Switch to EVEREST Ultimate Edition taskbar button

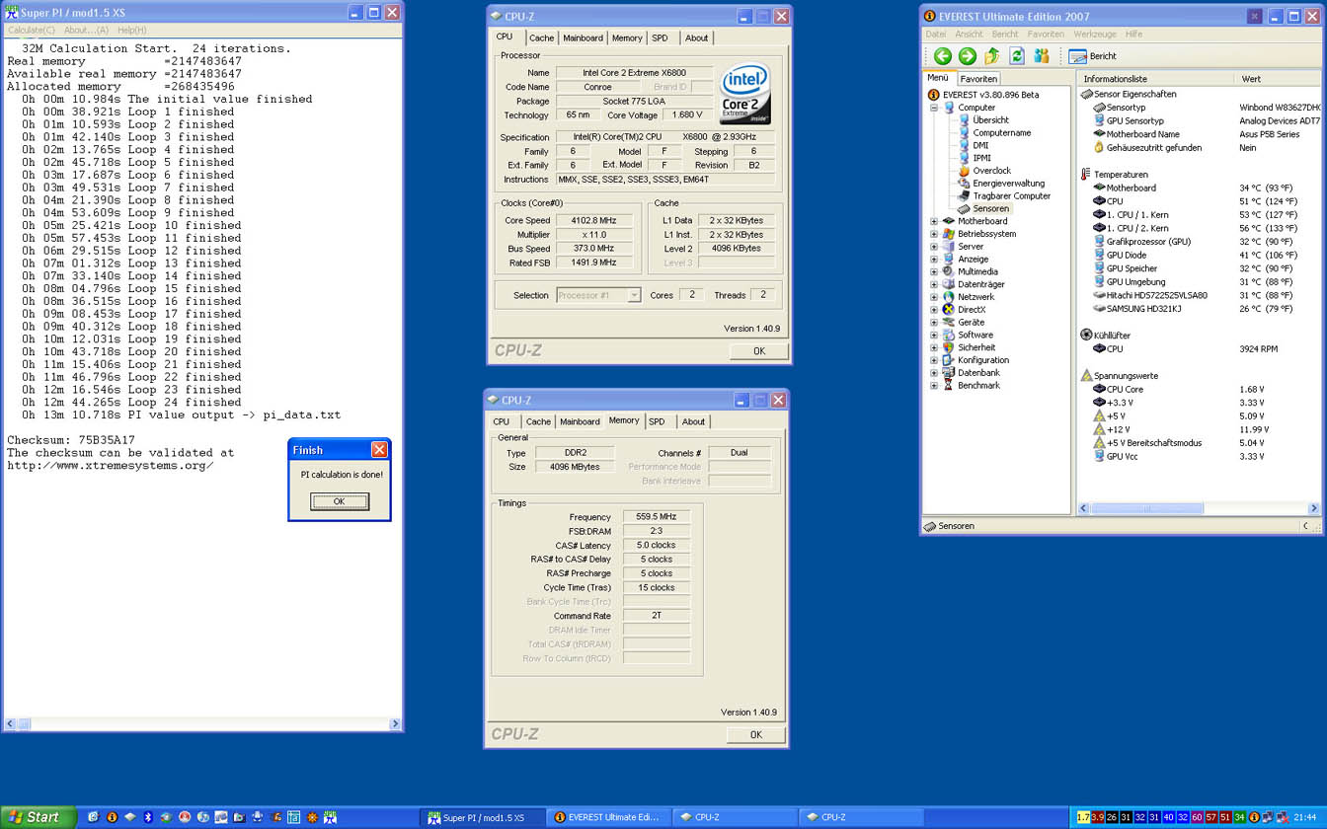(609, 817)
